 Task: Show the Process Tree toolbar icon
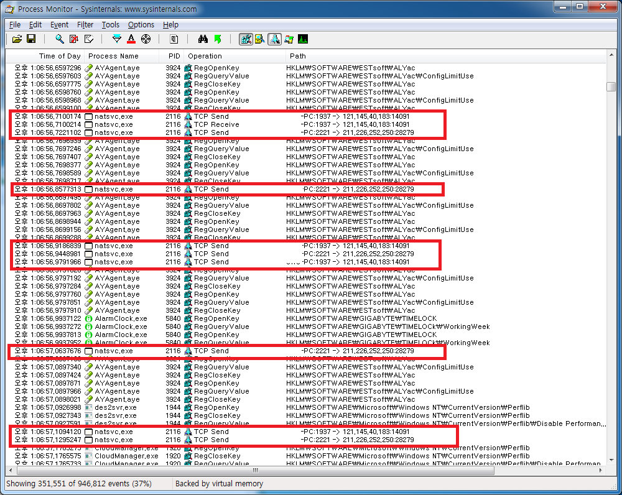pyautogui.click(x=174, y=39)
